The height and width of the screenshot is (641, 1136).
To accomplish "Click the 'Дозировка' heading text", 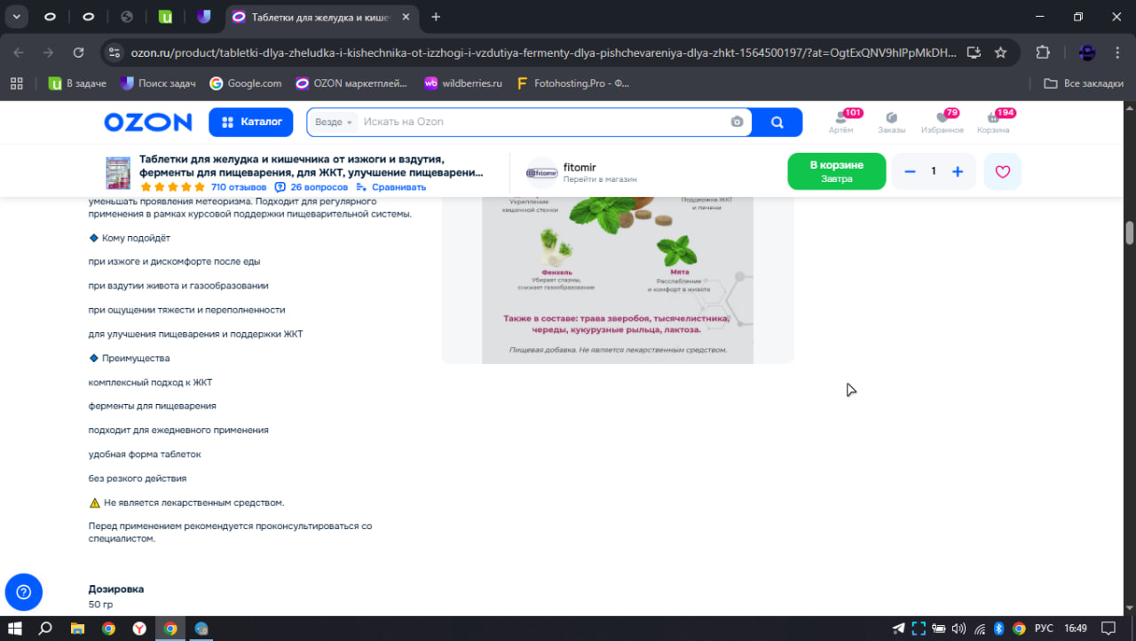I will (116, 590).
